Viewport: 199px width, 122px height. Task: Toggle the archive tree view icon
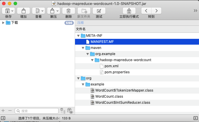(63, 111)
